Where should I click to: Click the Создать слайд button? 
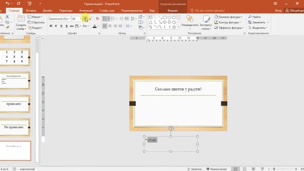21,23
